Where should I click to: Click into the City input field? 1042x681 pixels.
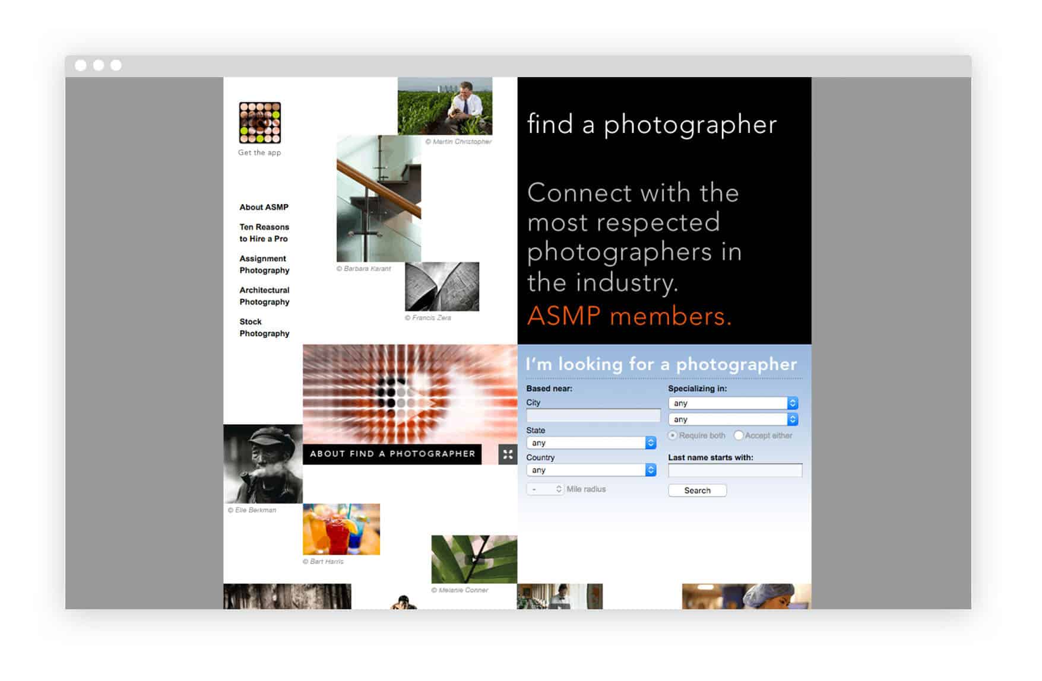[x=593, y=415]
